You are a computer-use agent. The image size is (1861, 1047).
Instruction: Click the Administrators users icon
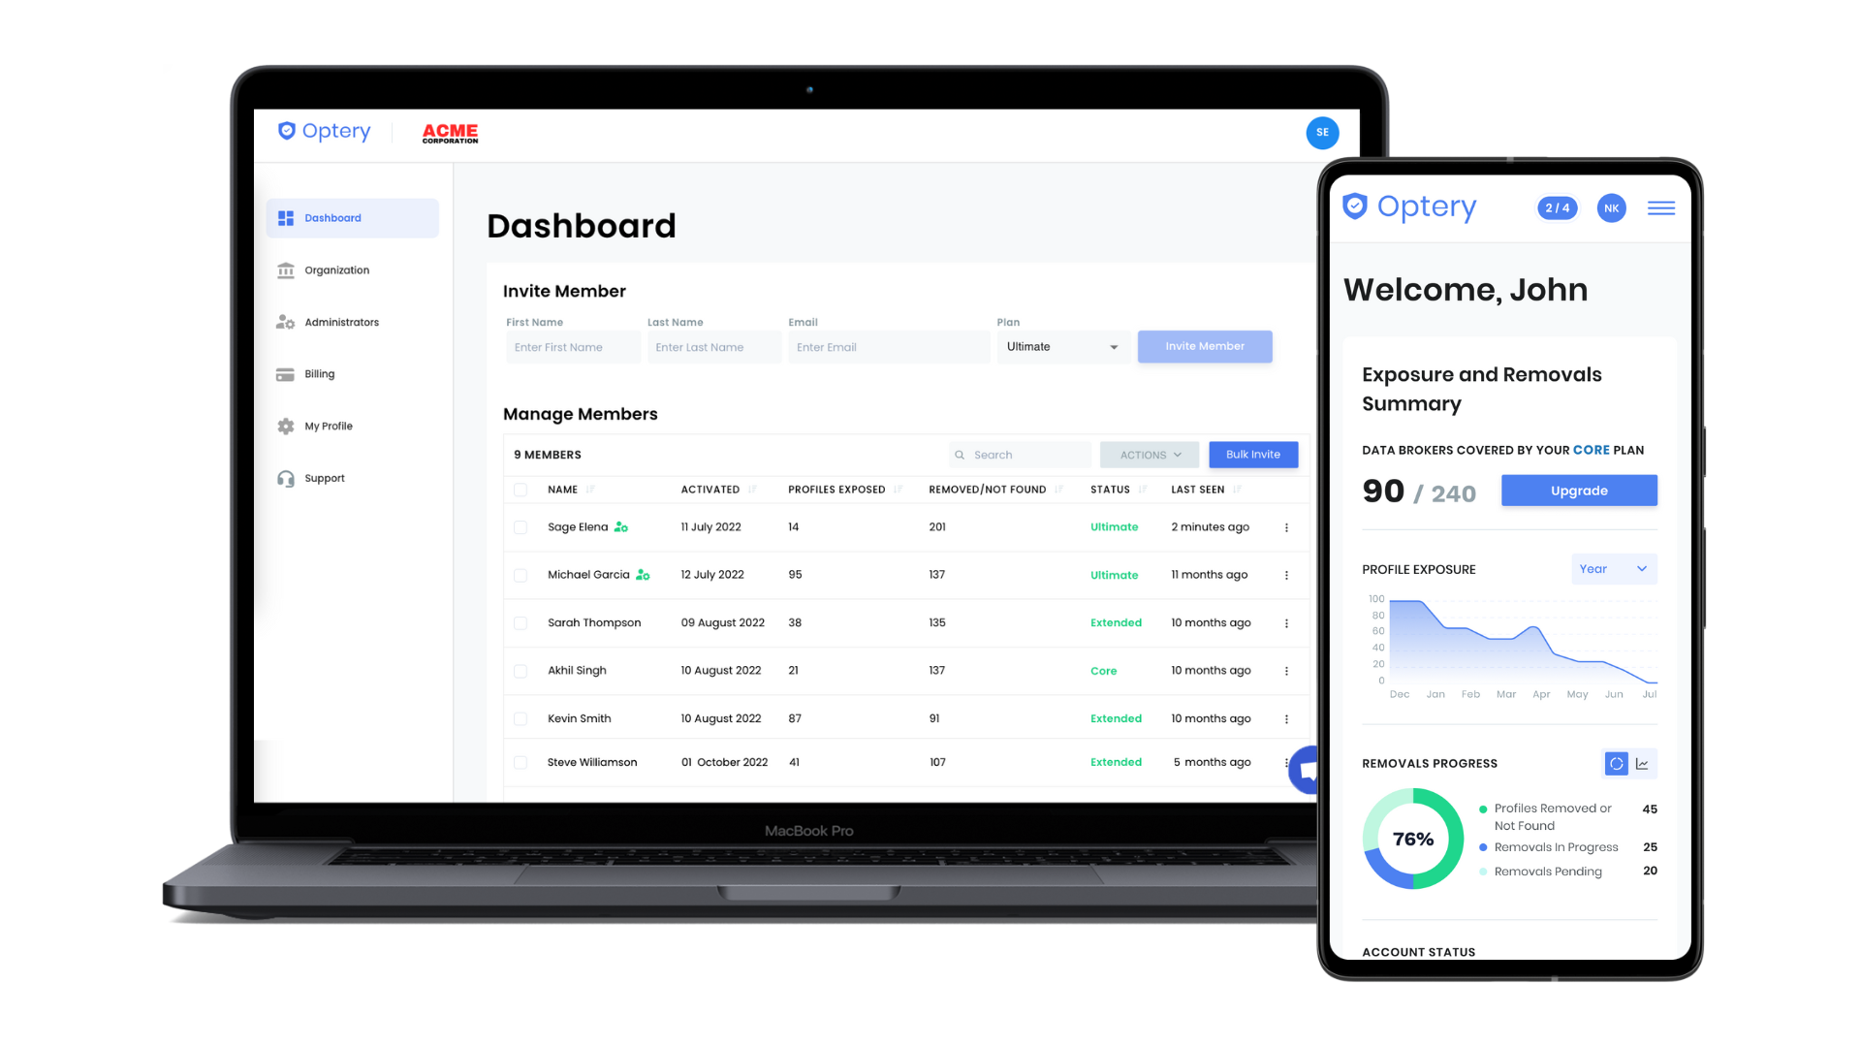point(284,321)
